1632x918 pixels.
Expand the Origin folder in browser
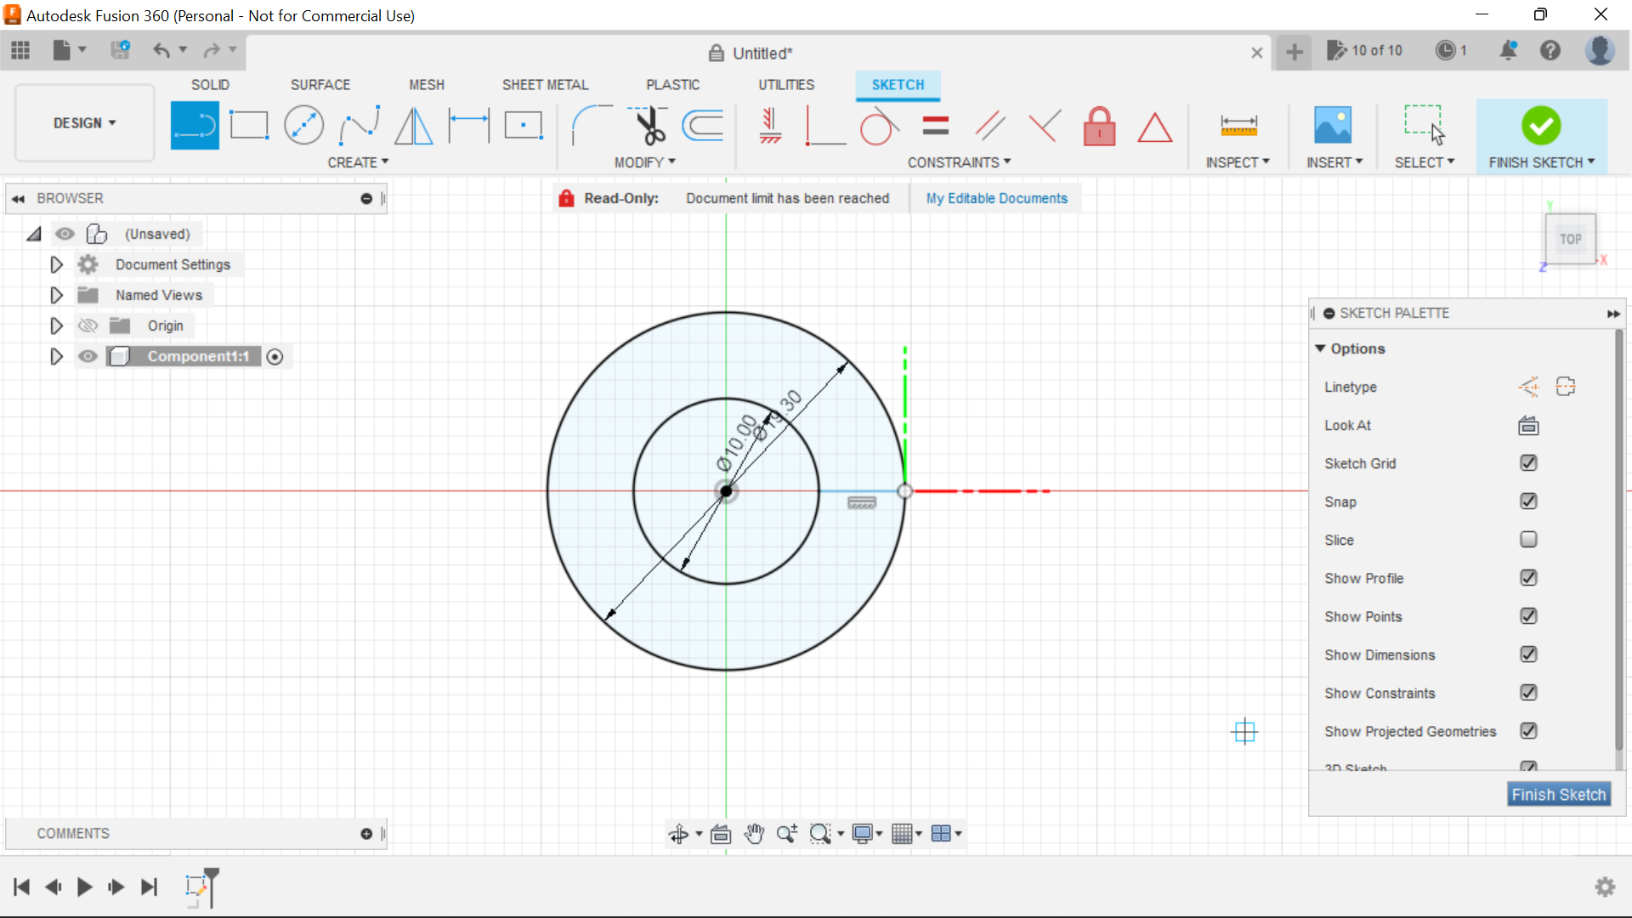coord(56,324)
